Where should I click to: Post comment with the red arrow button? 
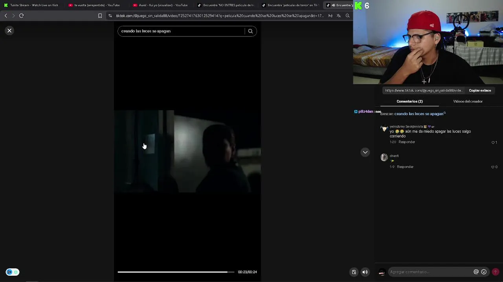click(496, 272)
